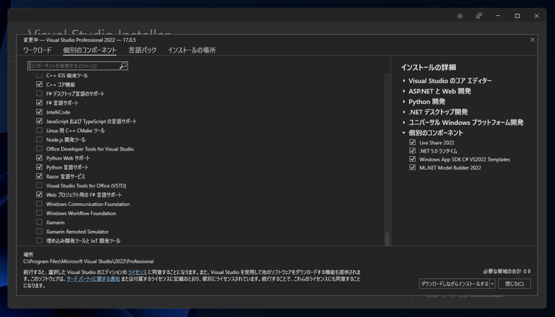The height and width of the screenshot is (317, 555).
Task: Switch to the ワークロード tab
Action: coord(37,50)
